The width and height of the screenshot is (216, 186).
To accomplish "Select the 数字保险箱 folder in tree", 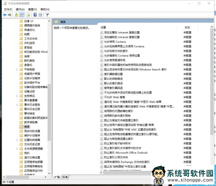I will (31, 122).
